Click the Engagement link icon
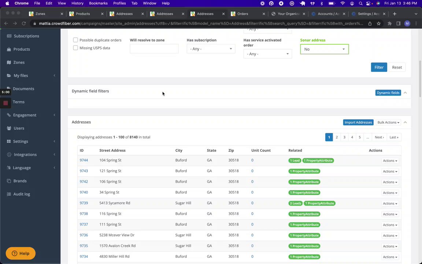The image size is (422, 264). click(x=9, y=115)
